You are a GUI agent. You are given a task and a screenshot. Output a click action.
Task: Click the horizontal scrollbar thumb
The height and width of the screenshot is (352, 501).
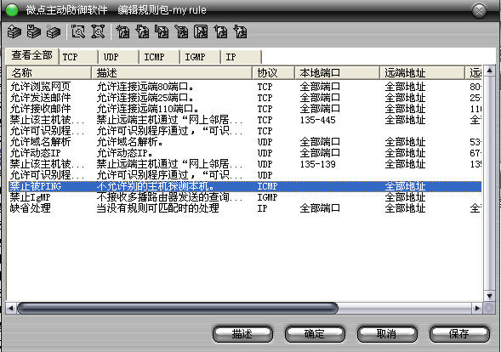pyautogui.click(x=178, y=309)
